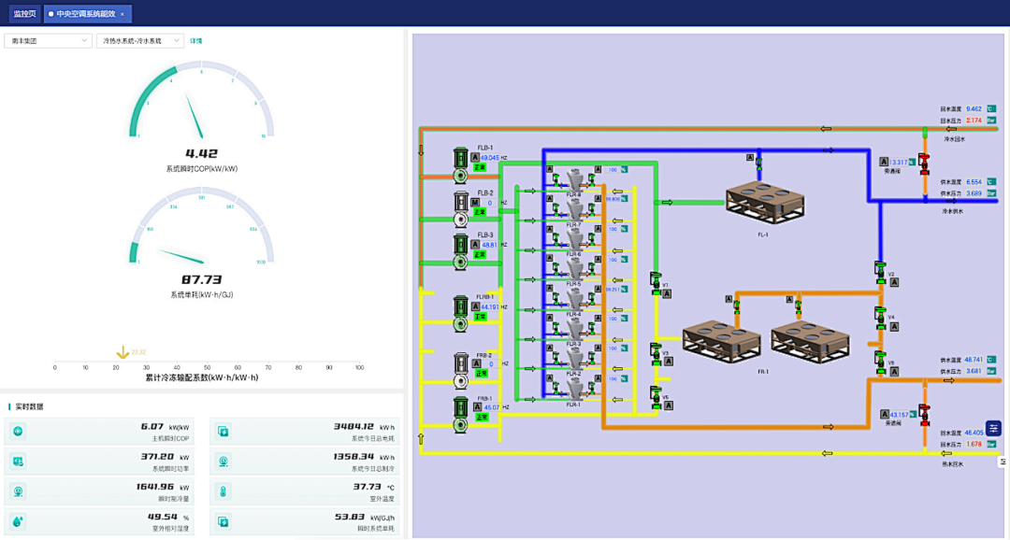The width and height of the screenshot is (1010, 540).
Task: Click FLB-2 normal status 正常 label
Action: [x=480, y=212]
